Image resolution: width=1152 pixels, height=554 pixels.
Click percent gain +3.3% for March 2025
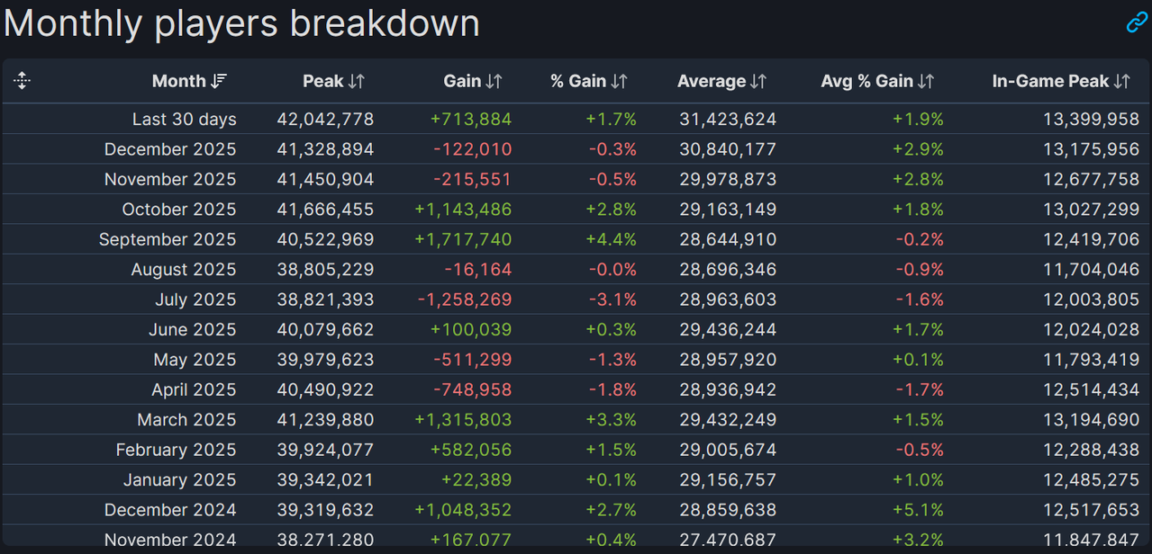coord(612,420)
